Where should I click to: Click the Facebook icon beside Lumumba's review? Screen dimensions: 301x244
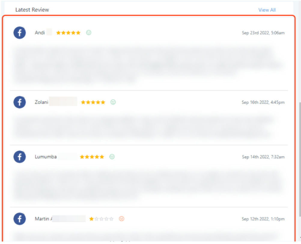[x=20, y=157]
